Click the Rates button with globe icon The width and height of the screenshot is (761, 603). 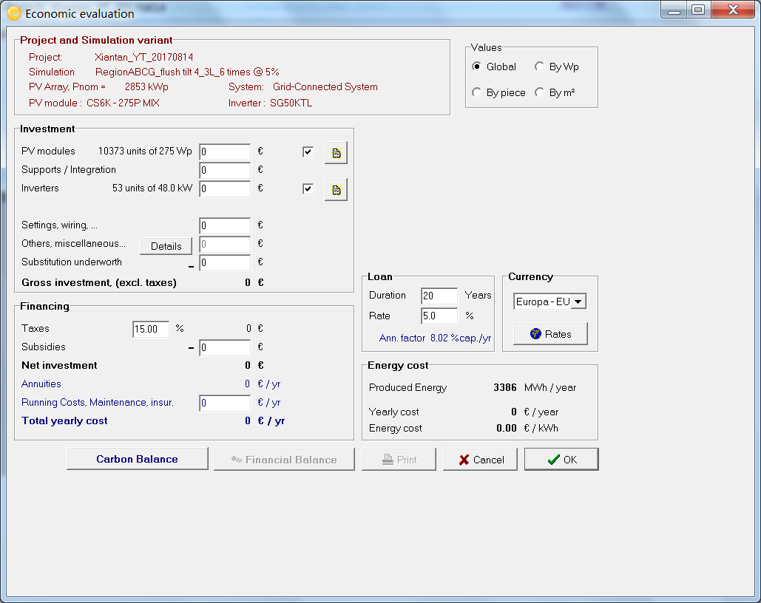pyautogui.click(x=550, y=334)
